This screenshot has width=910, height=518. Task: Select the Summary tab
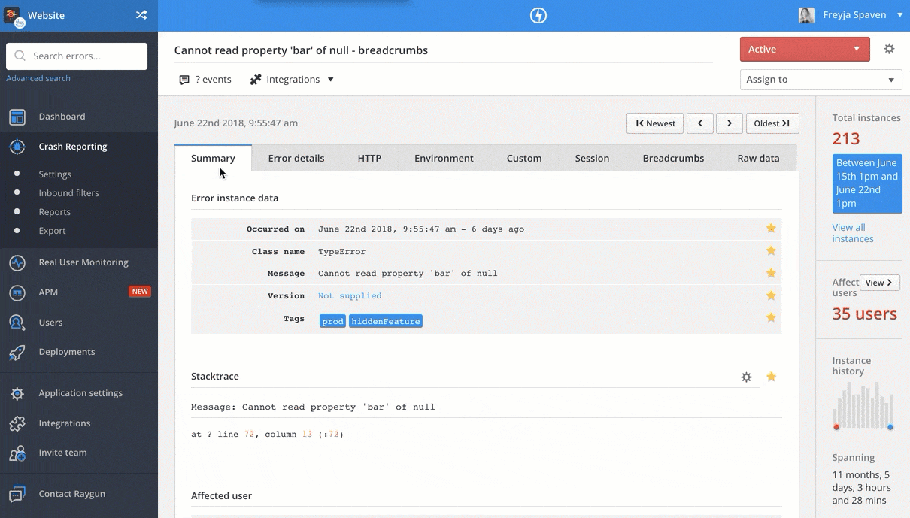(213, 158)
